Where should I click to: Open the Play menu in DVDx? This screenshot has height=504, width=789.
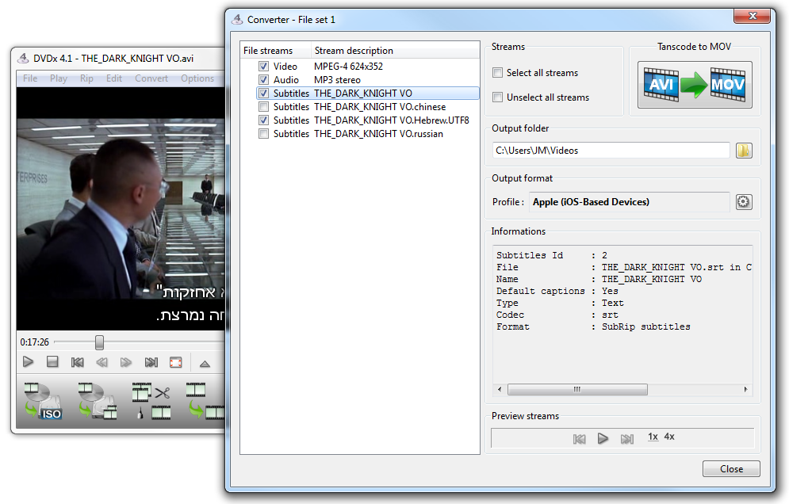(59, 78)
